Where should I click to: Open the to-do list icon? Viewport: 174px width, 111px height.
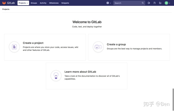coord(160,3)
